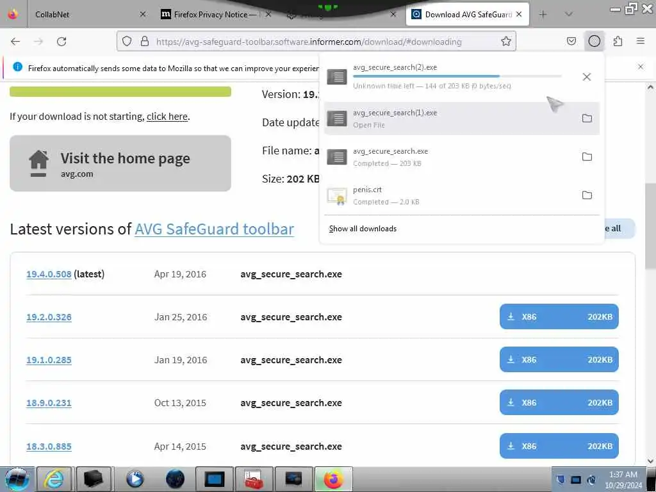
Task: Open the Firefox logo button in the tab bar
Action: pyautogui.click(x=13, y=14)
